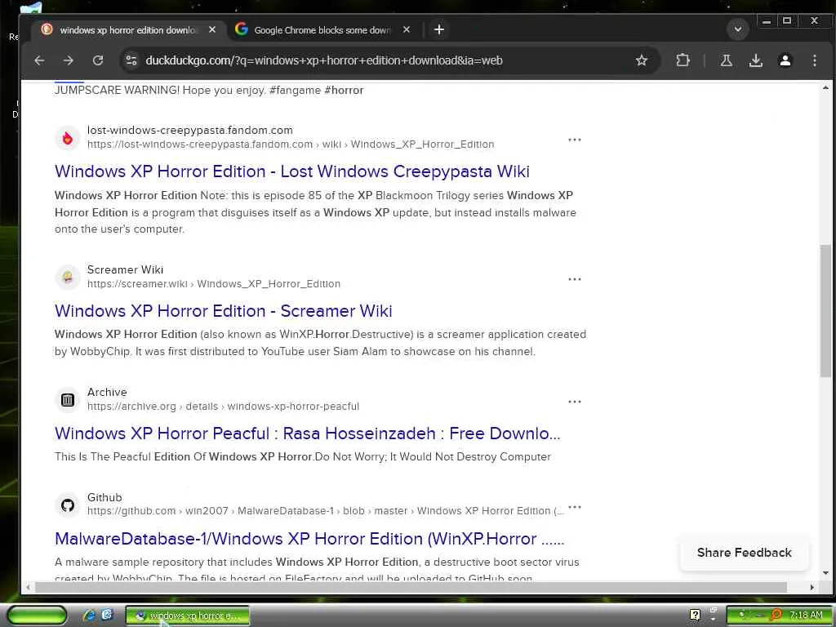Open more options for fandom.com result

pyautogui.click(x=574, y=140)
